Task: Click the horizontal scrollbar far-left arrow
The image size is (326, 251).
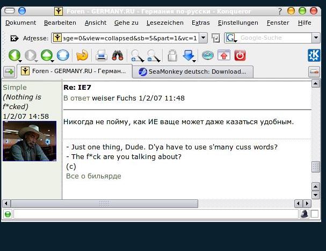Action: [6, 203]
